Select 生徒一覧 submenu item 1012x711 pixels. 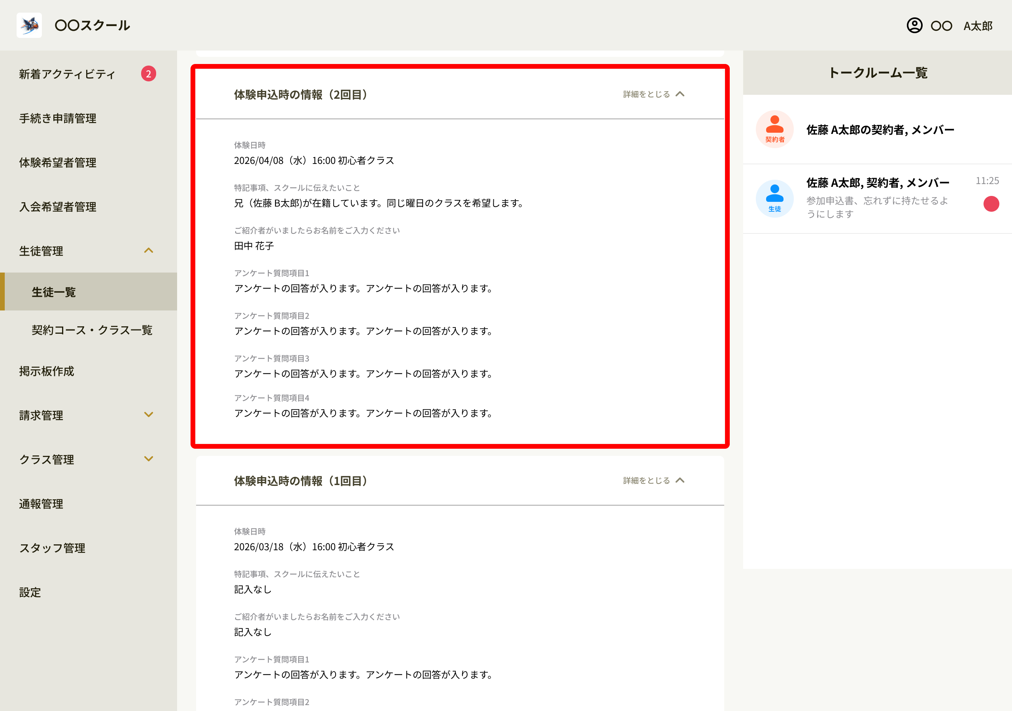(x=88, y=292)
